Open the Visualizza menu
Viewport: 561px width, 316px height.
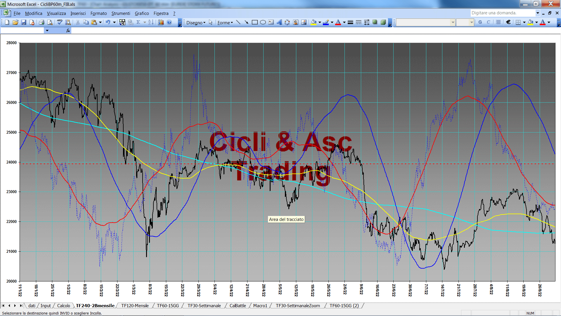pyautogui.click(x=56, y=13)
